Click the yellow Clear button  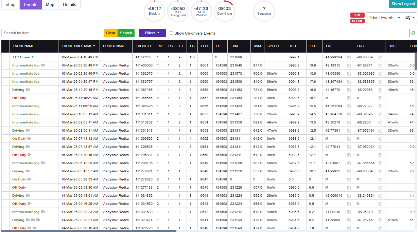[x=111, y=33]
